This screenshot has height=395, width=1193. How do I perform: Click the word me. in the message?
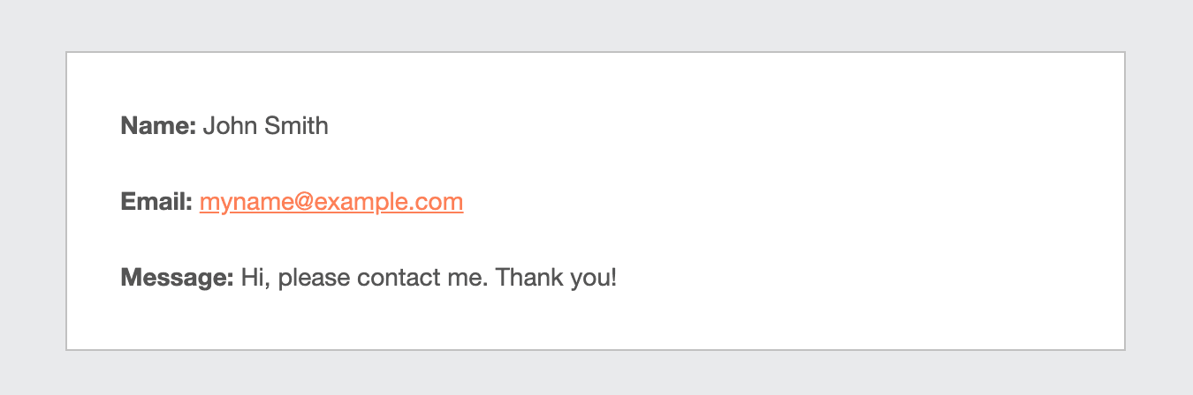(x=462, y=280)
